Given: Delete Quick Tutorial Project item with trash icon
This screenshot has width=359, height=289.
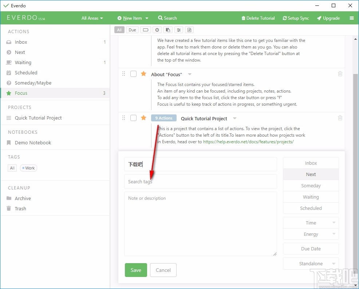Looking at the screenshot, I should coord(340,118).
